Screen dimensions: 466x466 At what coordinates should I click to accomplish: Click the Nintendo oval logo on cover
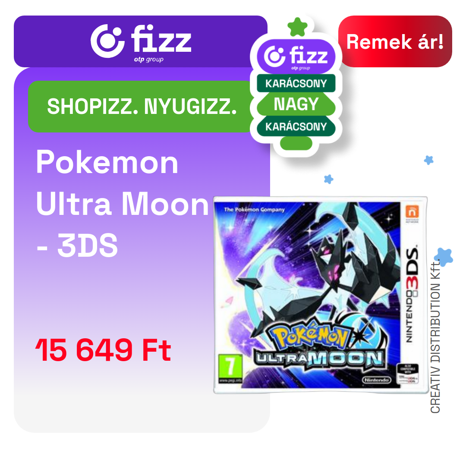point(376,380)
